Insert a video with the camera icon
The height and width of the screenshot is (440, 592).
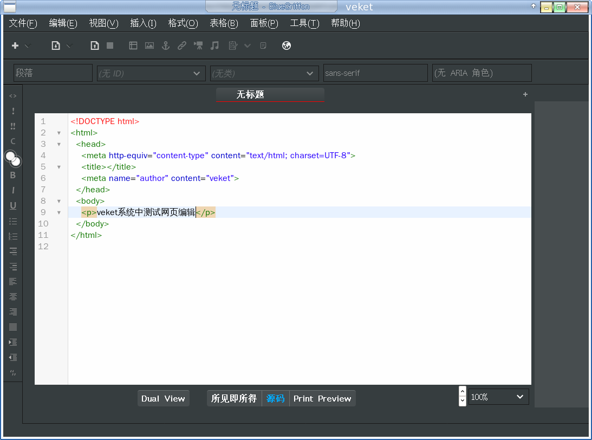pos(198,46)
